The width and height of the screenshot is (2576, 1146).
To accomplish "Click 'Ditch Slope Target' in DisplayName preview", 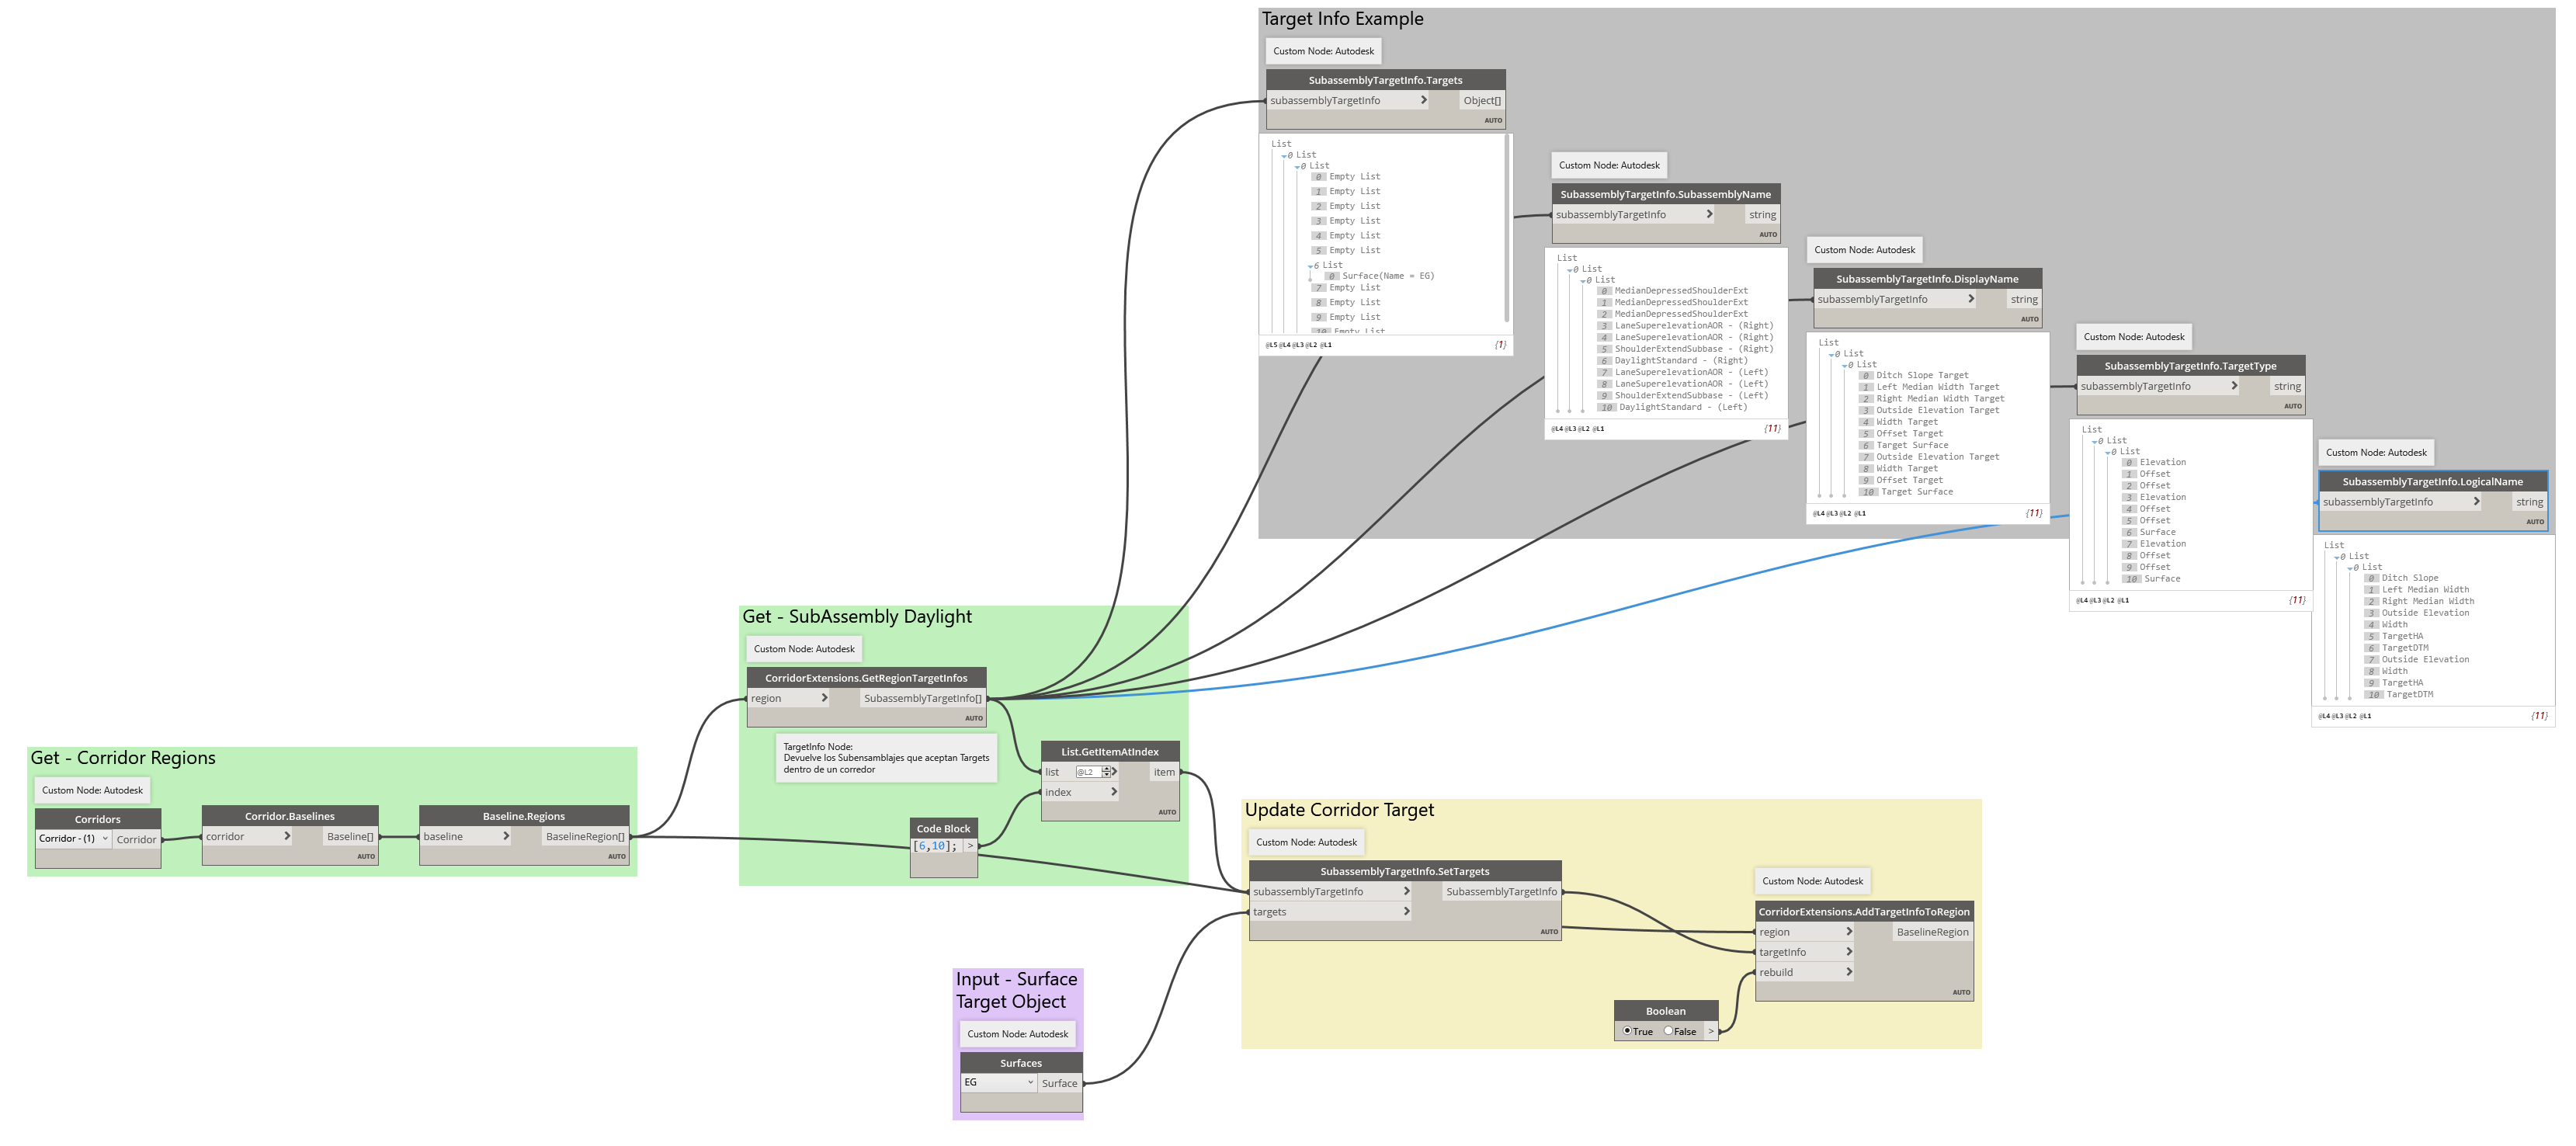I will [1922, 375].
